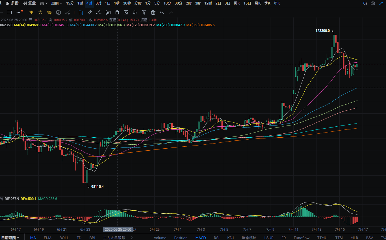Click the 复盘 replay button
386x240 pixels.
tap(29, 3)
